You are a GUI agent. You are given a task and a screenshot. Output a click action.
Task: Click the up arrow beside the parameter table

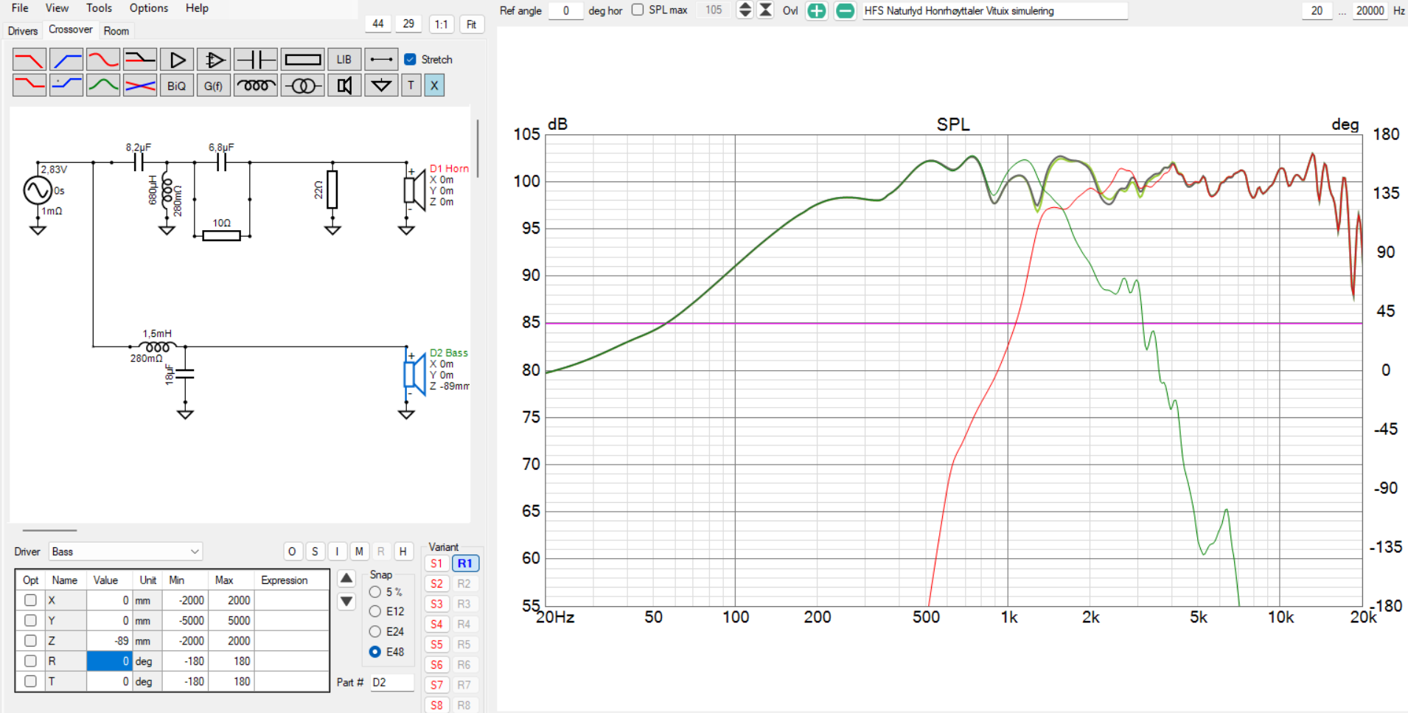pyautogui.click(x=346, y=579)
